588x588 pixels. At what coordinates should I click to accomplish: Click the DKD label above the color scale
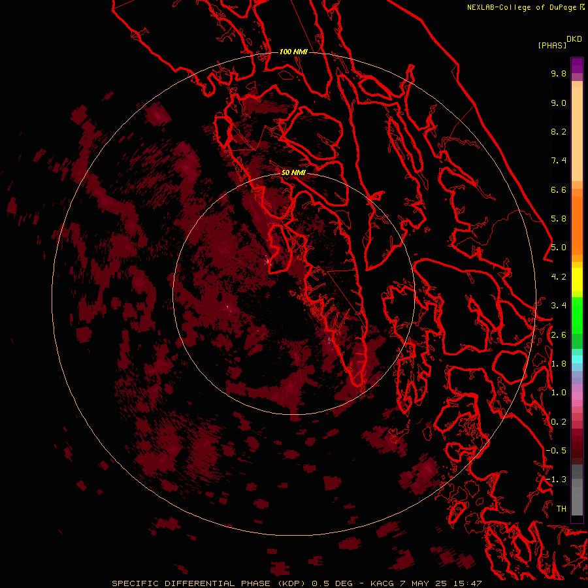(574, 39)
